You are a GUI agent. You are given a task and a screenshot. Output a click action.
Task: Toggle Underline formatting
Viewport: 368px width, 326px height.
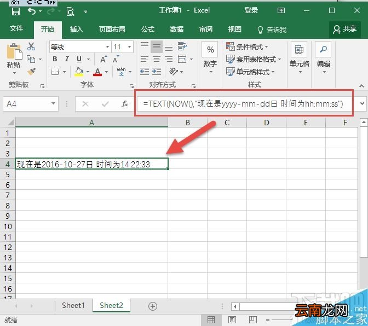[79, 59]
